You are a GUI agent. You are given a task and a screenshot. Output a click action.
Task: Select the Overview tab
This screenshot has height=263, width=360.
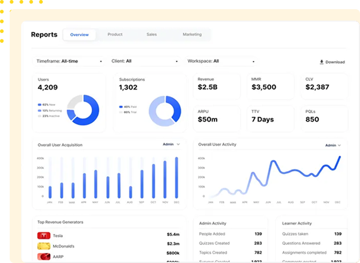pos(79,35)
